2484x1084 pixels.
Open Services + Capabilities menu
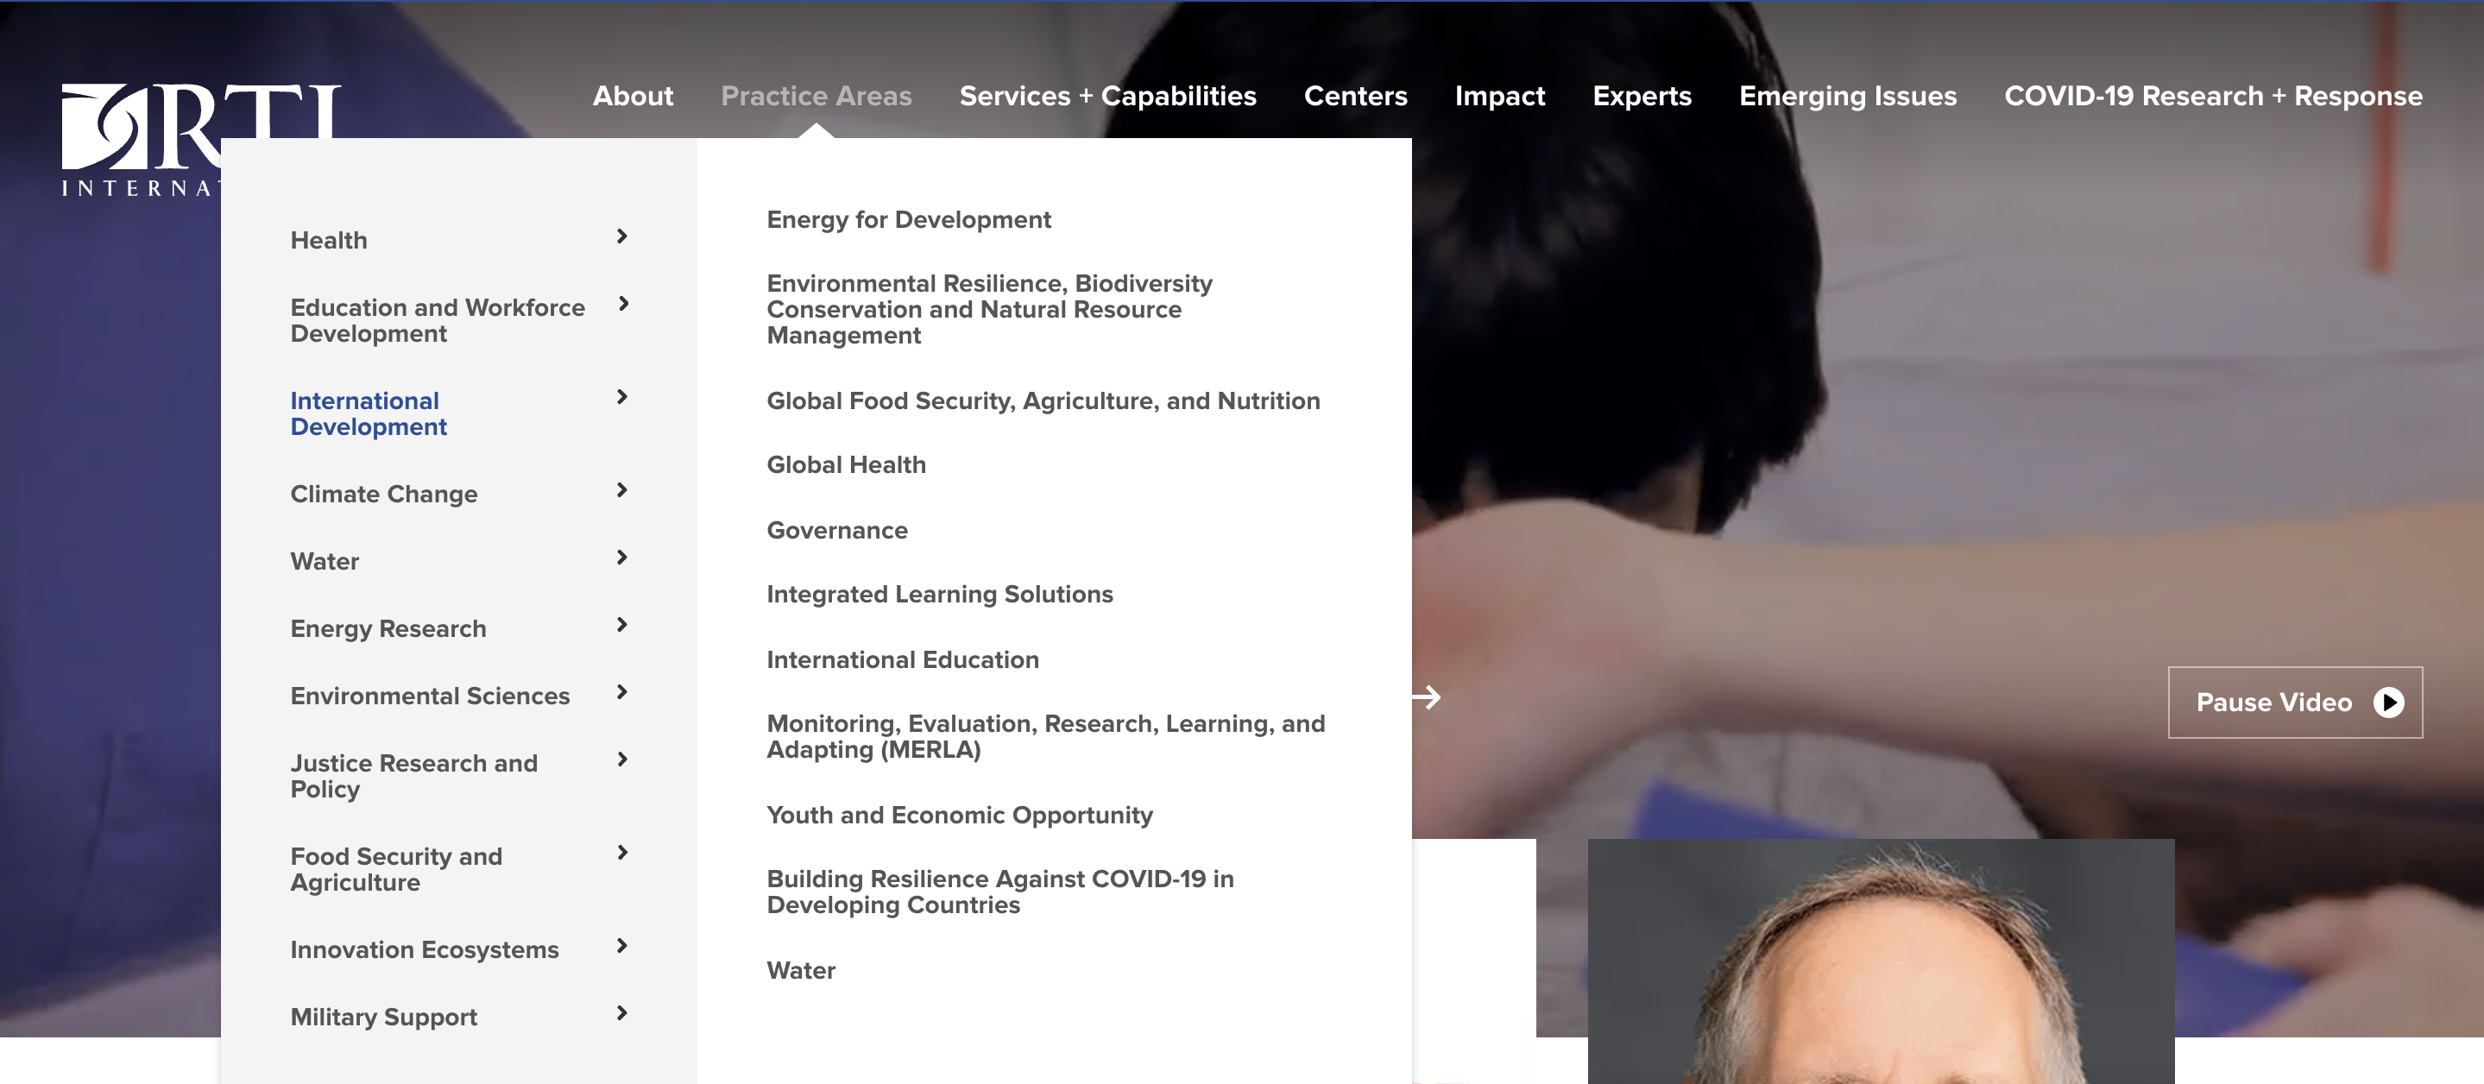pos(1108,96)
